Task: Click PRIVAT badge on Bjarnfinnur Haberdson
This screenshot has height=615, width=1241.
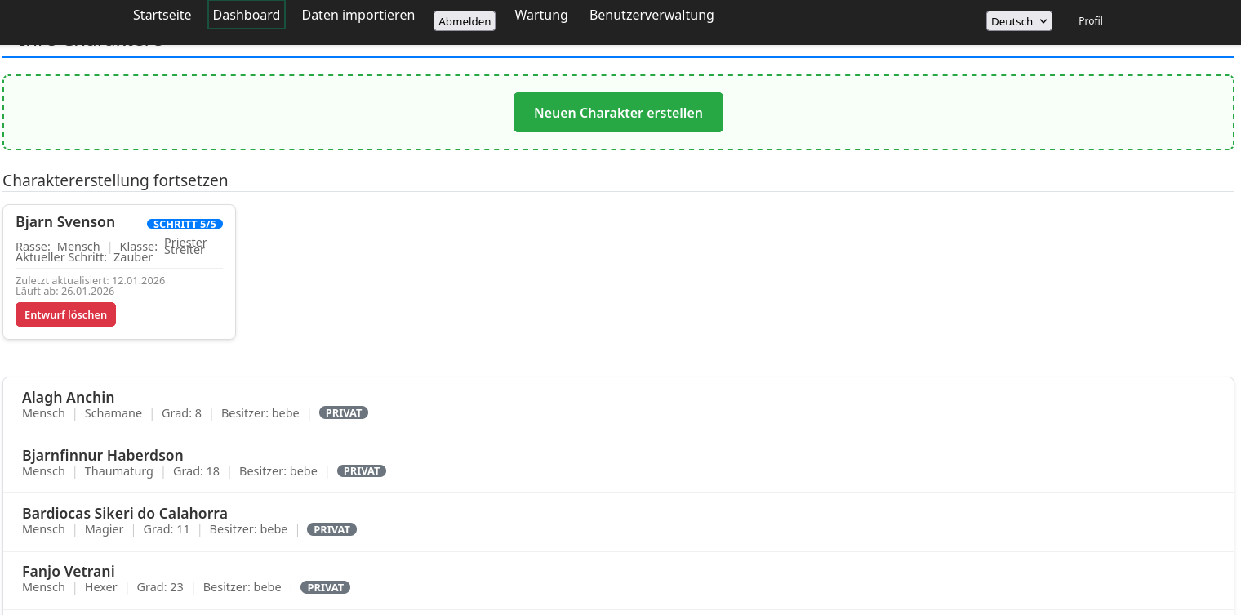Action: tap(362, 471)
